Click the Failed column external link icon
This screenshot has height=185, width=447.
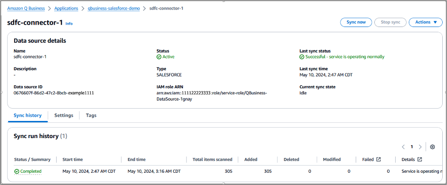pos(379,159)
